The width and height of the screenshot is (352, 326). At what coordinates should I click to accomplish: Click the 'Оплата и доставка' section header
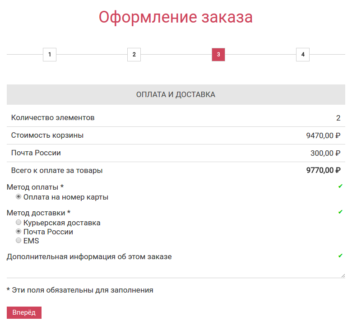tap(176, 94)
